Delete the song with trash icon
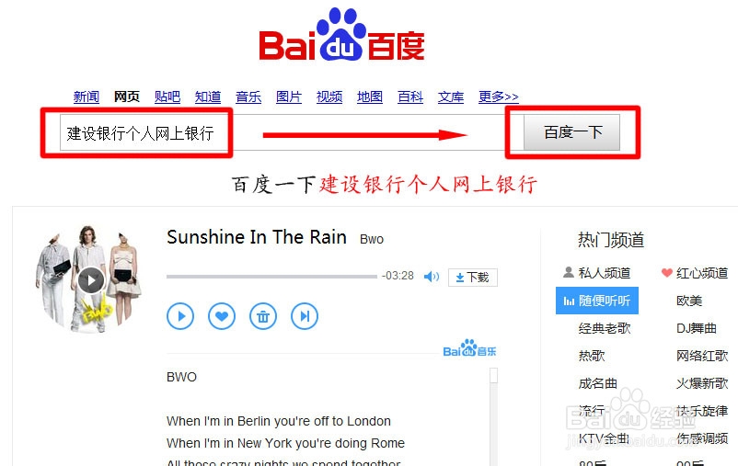Viewport: 738px width, 466px height. coord(263,316)
